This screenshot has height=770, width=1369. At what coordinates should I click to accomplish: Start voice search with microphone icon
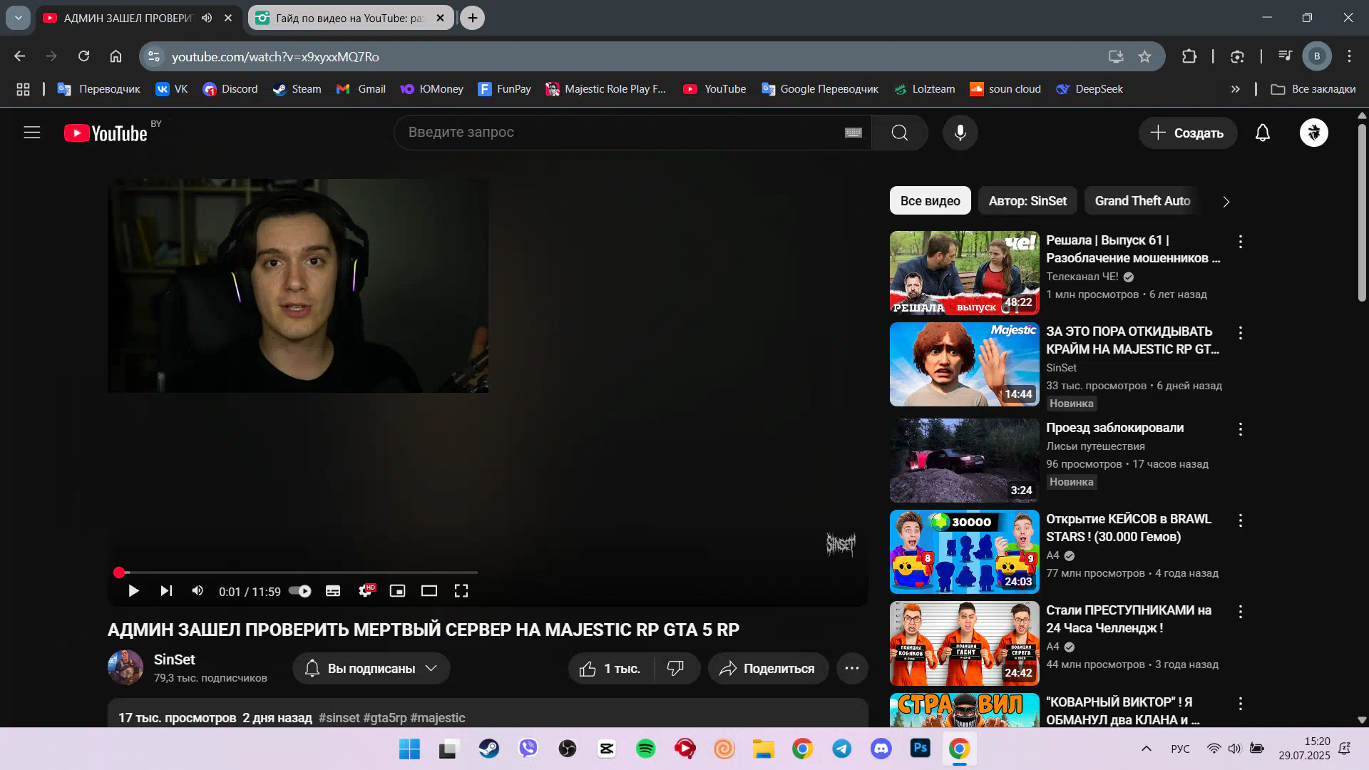pos(960,133)
